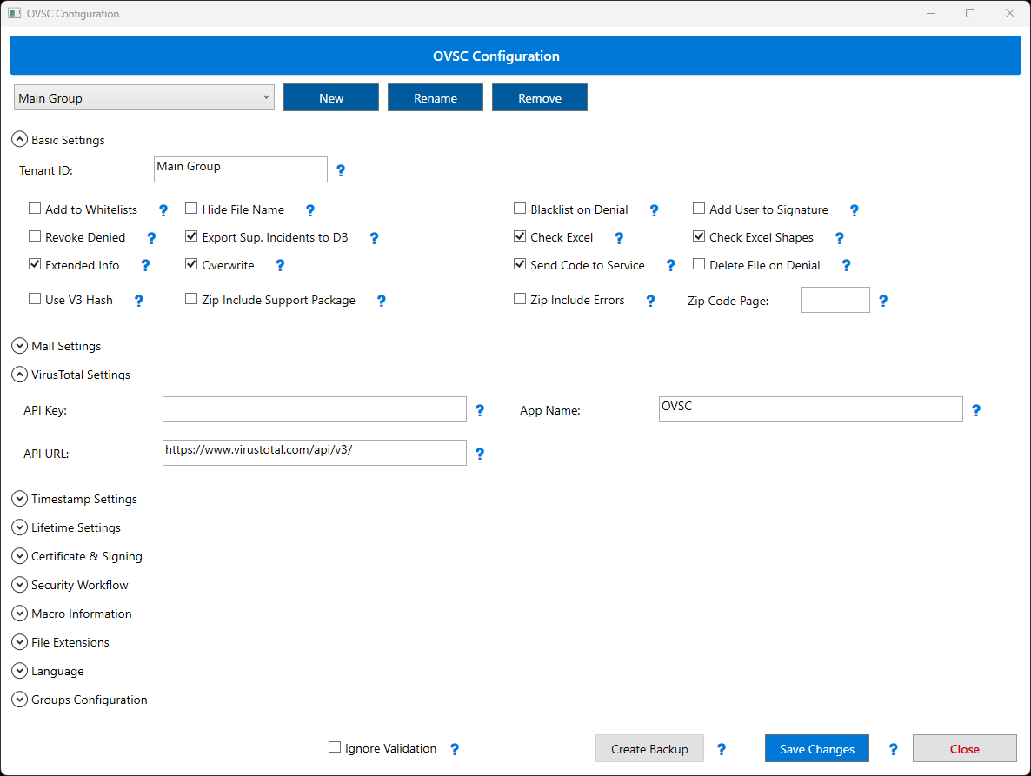This screenshot has height=776, width=1031.
Task: Show help for Zip Code Page
Action: 883,301
